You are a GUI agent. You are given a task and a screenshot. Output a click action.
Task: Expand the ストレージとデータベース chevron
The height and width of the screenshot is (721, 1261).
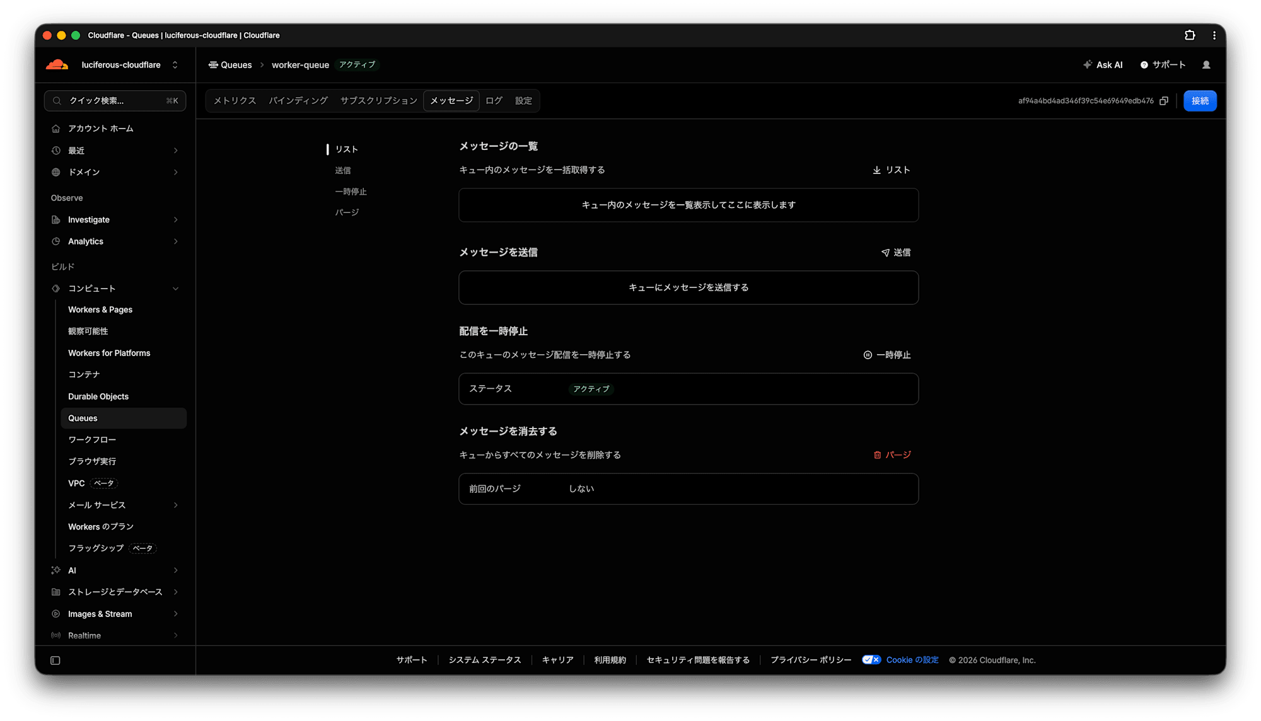click(x=176, y=592)
